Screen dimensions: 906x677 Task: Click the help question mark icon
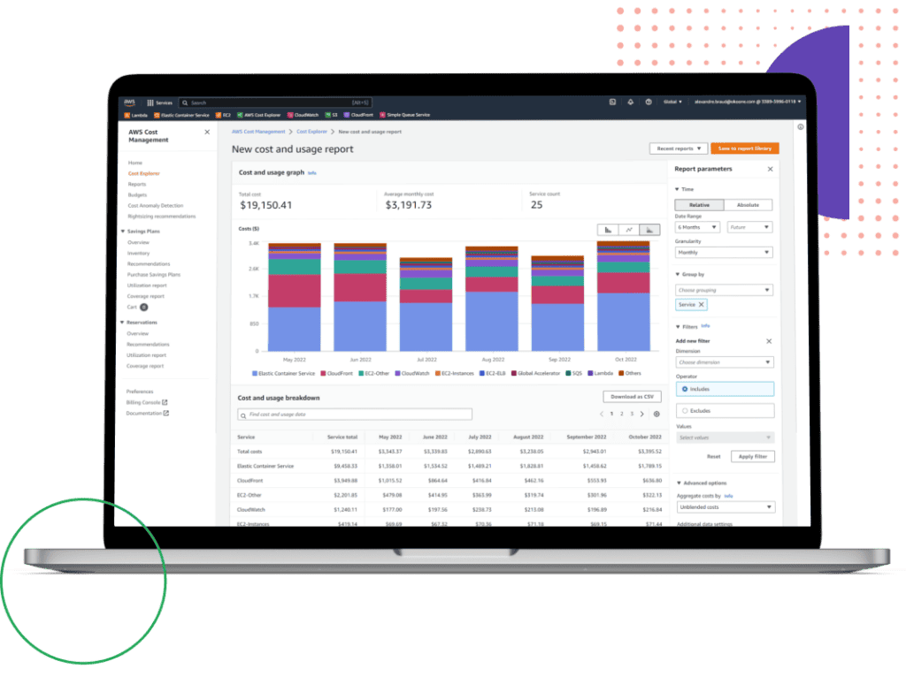[648, 102]
